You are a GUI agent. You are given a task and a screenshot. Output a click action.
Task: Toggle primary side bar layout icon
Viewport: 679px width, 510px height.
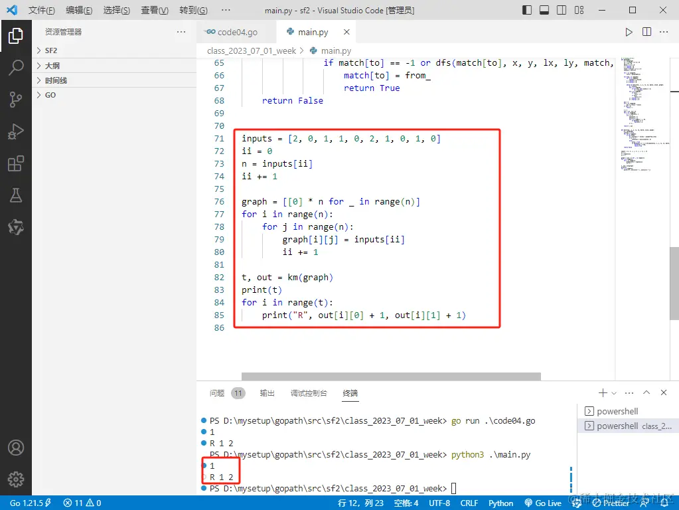click(526, 10)
